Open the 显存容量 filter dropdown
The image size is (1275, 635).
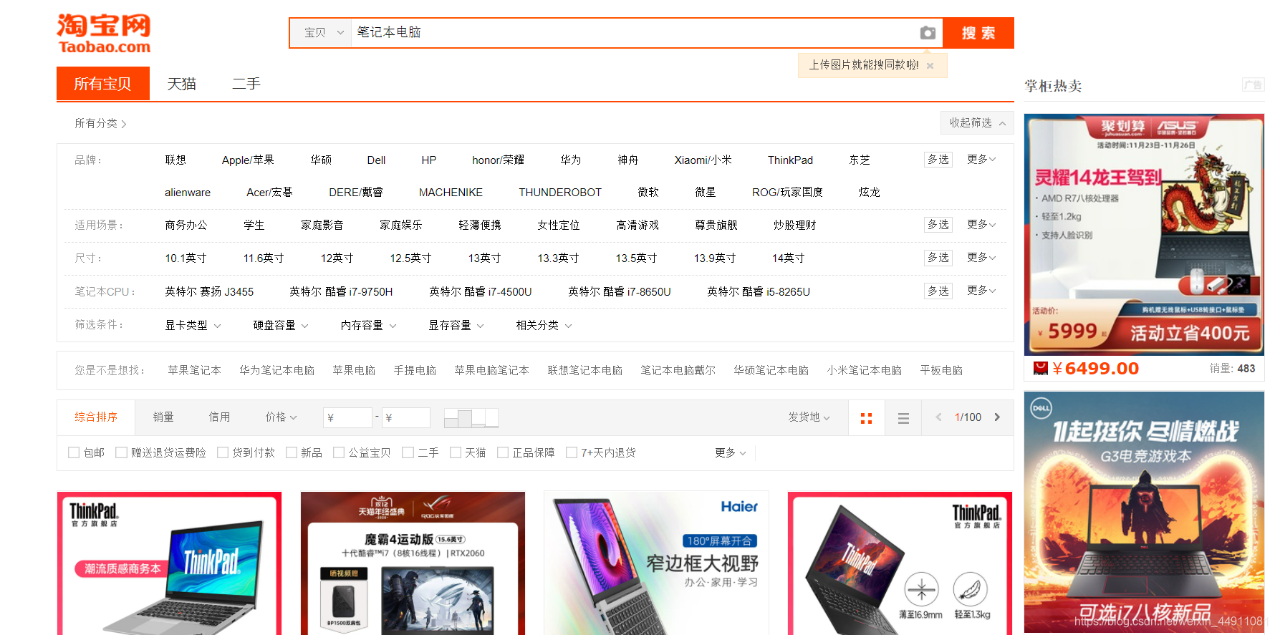coord(456,326)
